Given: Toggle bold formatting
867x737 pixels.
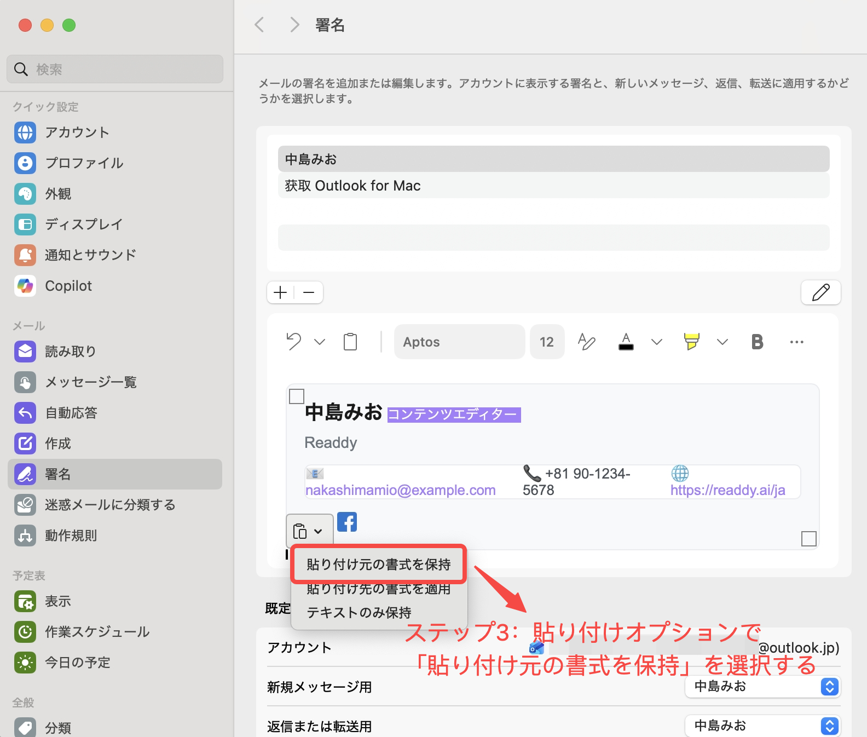Looking at the screenshot, I should click(758, 342).
